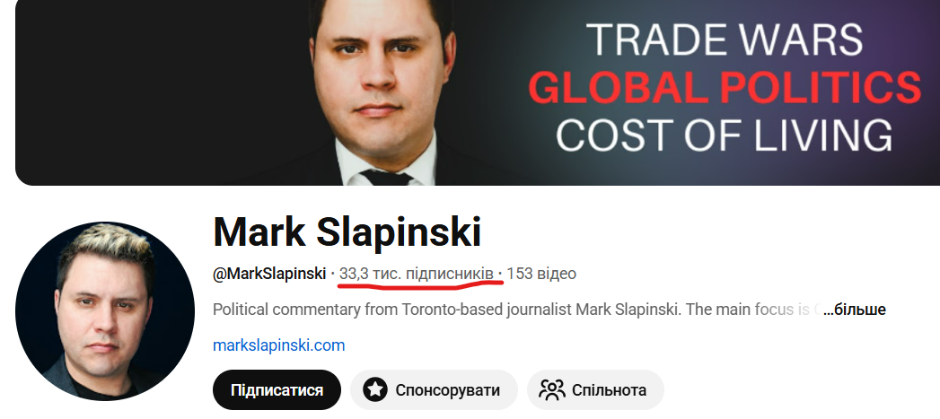This screenshot has width=940, height=419.
Task: Open the markslapinski.com website link
Action: [x=278, y=345]
